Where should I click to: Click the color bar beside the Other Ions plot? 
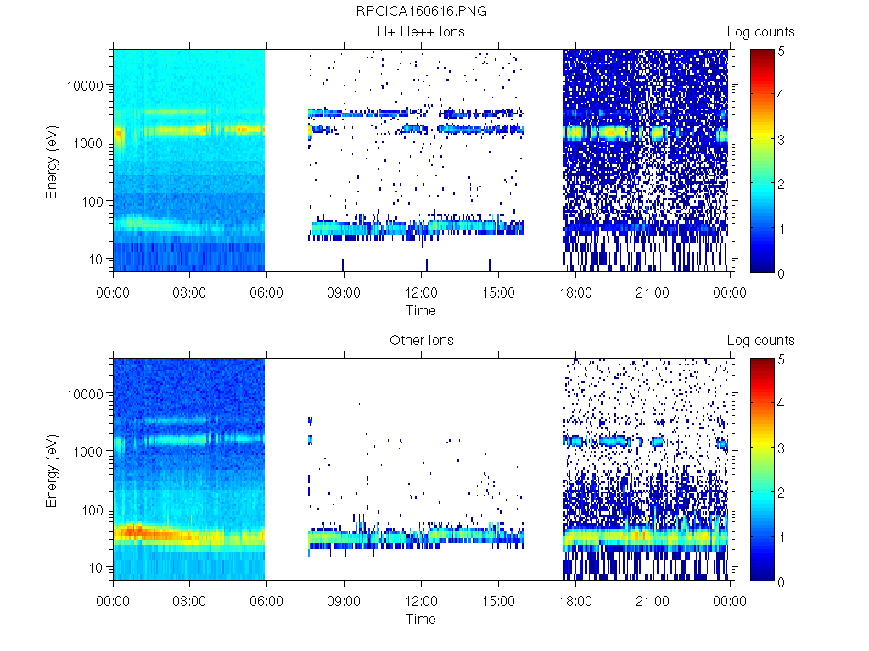click(763, 470)
